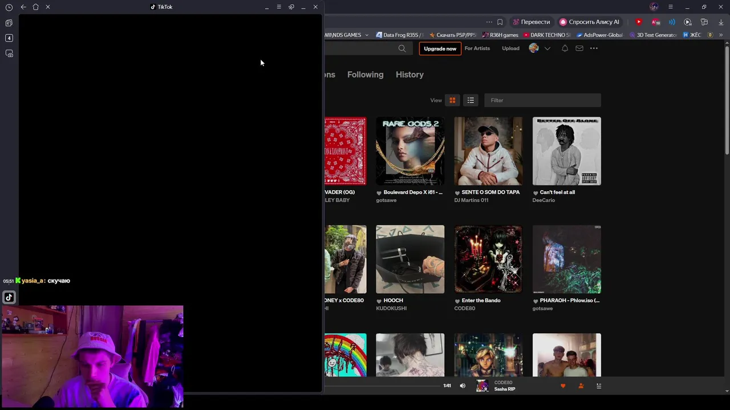730x410 pixels.
Task: Open the player next-up queue icon
Action: tap(599, 386)
